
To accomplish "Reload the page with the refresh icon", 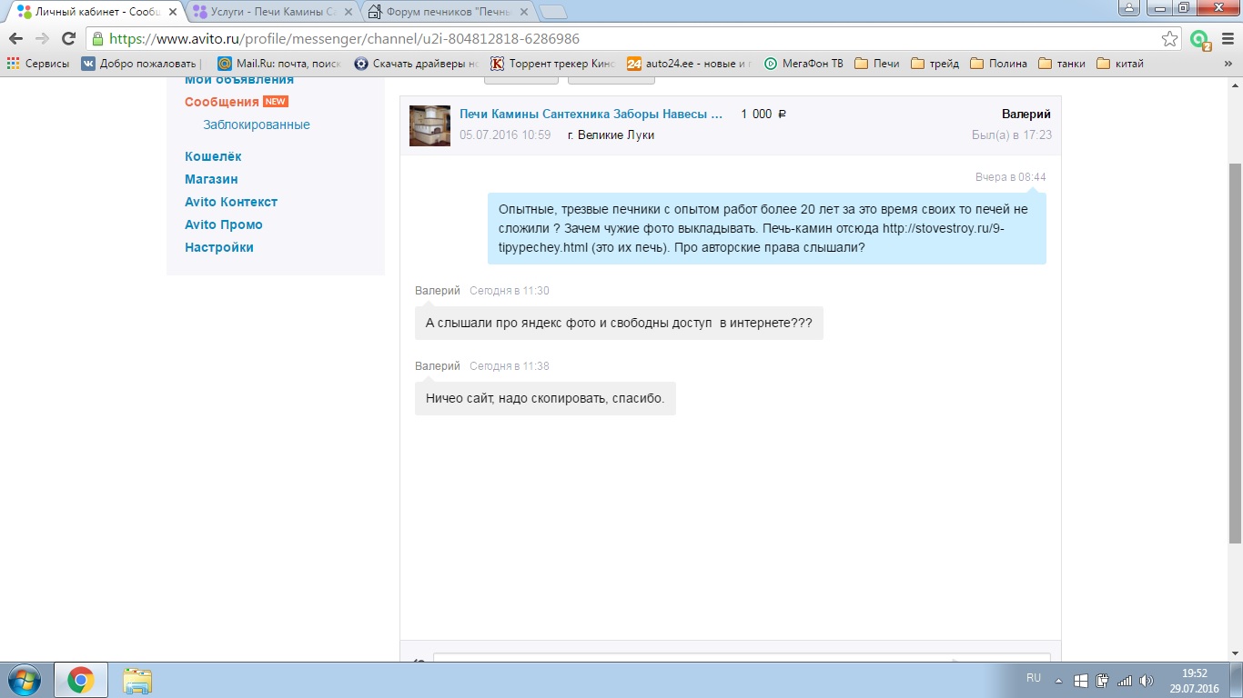I will [67, 39].
